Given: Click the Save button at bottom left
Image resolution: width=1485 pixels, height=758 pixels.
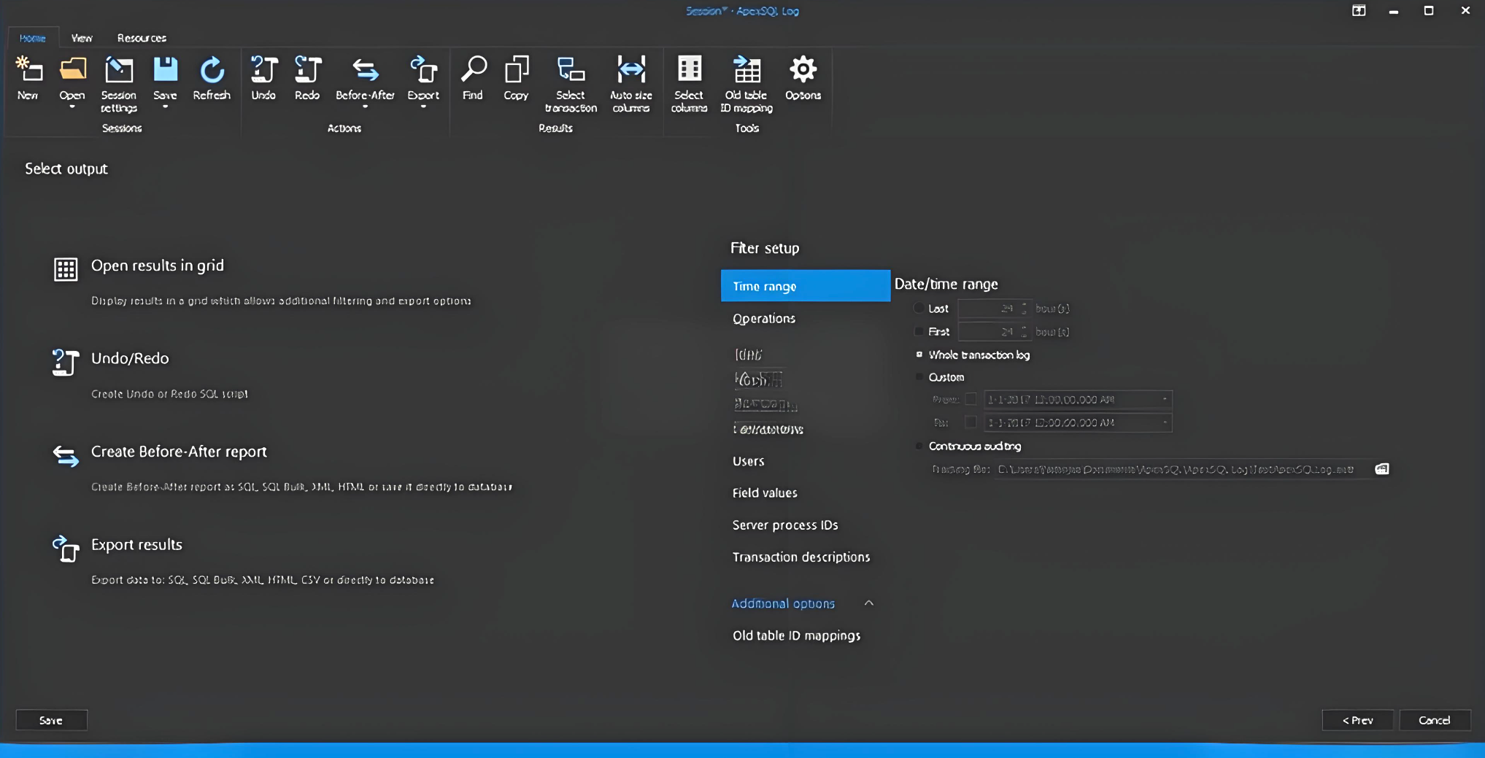Looking at the screenshot, I should point(52,720).
